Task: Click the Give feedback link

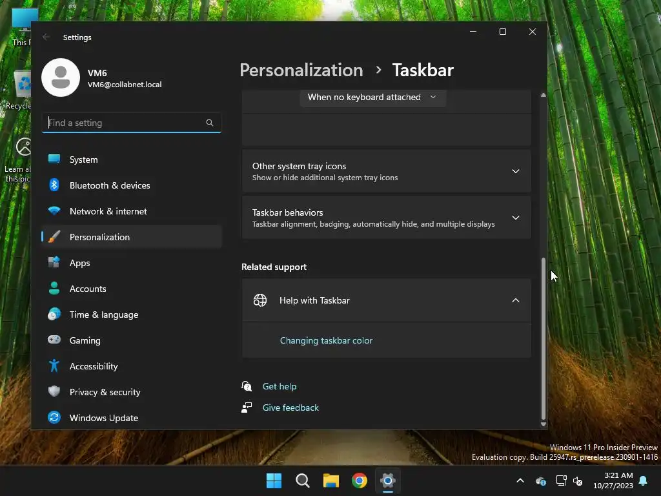Action: [x=290, y=408]
